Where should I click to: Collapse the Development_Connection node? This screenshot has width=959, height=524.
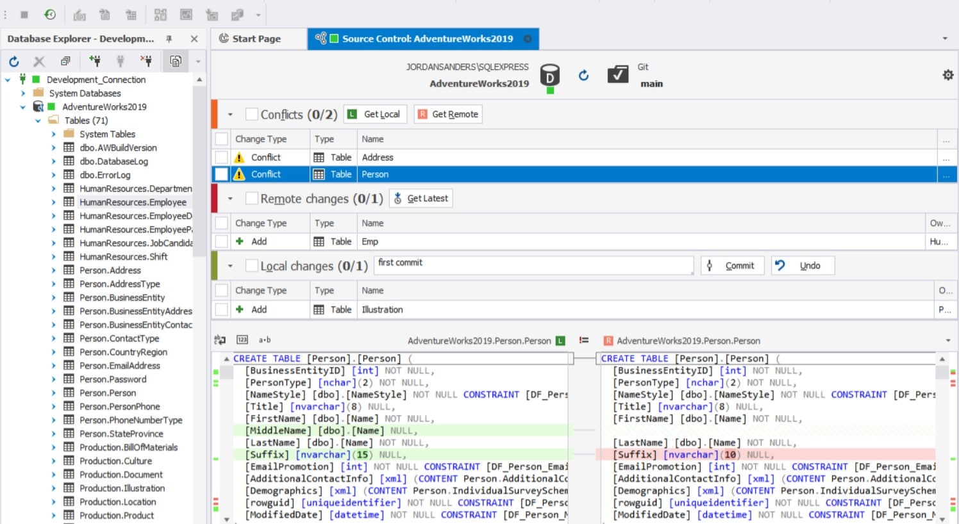8,80
